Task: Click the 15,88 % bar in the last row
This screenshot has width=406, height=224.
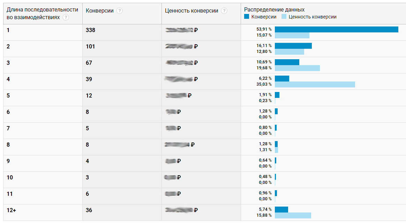Action: click(x=293, y=216)
